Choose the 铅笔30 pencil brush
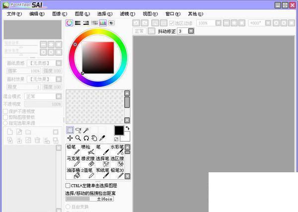 click(x=117, y=173)
